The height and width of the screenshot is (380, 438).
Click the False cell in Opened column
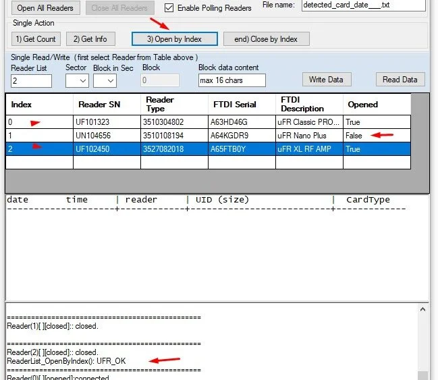pyautogui.click(x=377, y=136)
